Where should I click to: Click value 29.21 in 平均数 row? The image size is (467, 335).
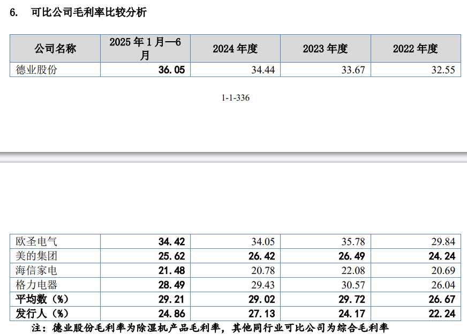[x=171, y=299]
